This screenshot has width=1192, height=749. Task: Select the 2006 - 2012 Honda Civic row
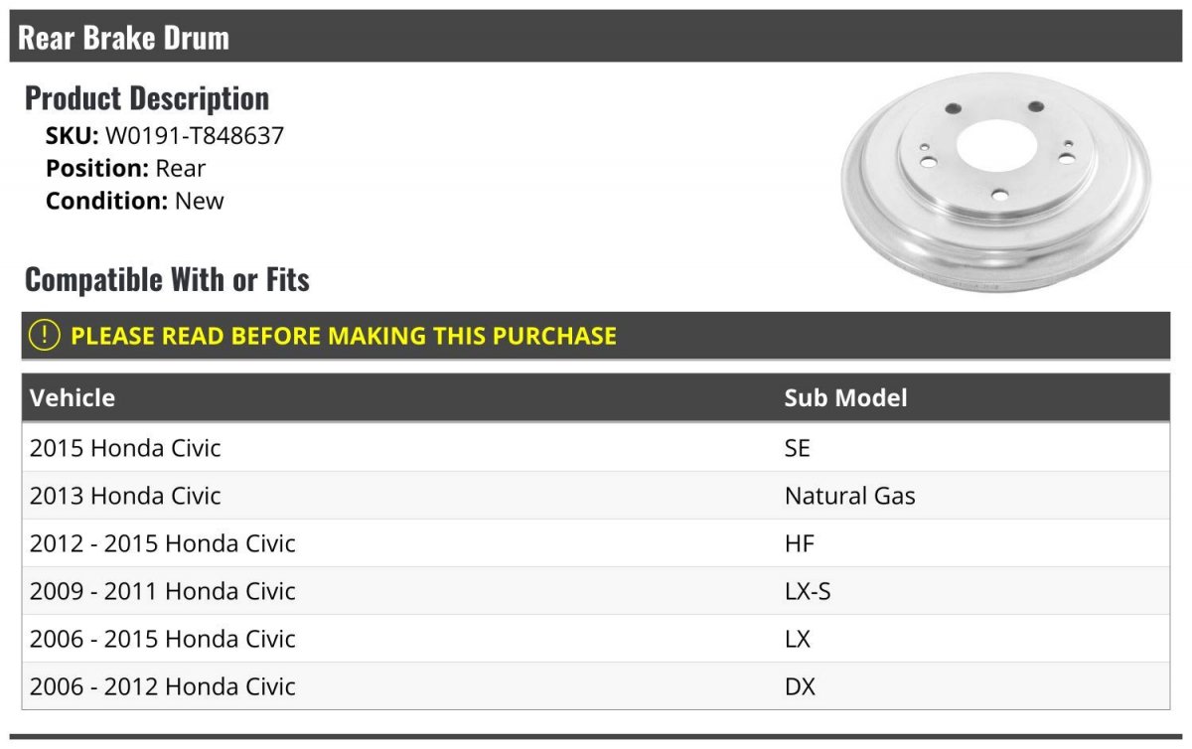(x=596, y=686)
